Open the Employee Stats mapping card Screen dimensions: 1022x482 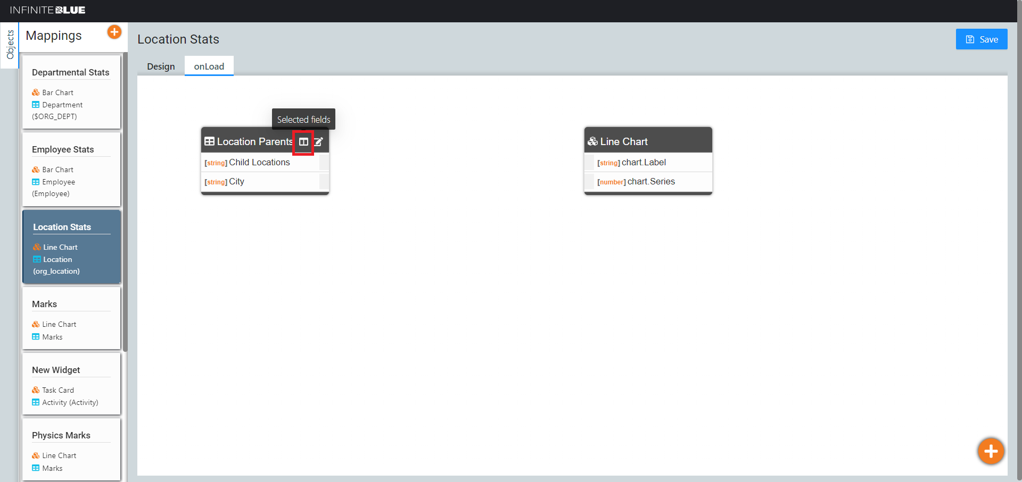click(x=71, y=170)
